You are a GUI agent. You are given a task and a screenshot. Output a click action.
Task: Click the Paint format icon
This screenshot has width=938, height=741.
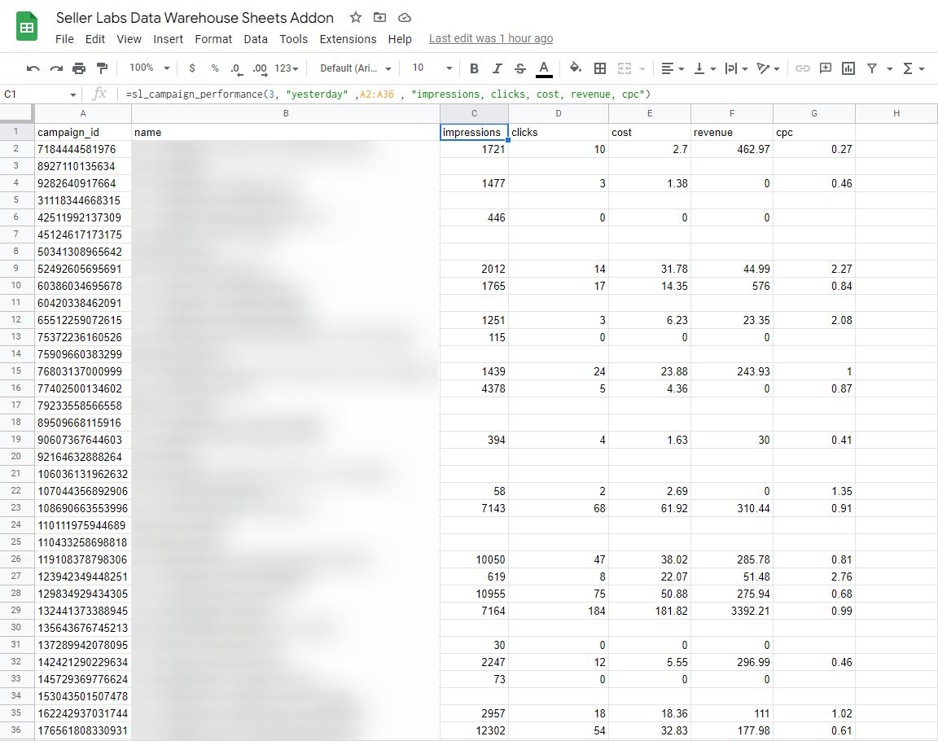pos(103,68)
